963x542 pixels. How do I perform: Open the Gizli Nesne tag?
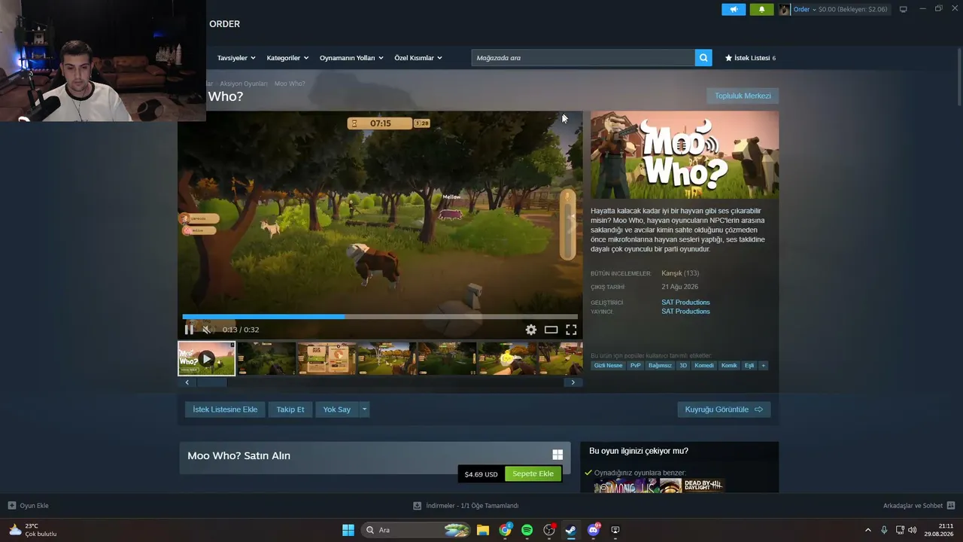pos(609,366)
